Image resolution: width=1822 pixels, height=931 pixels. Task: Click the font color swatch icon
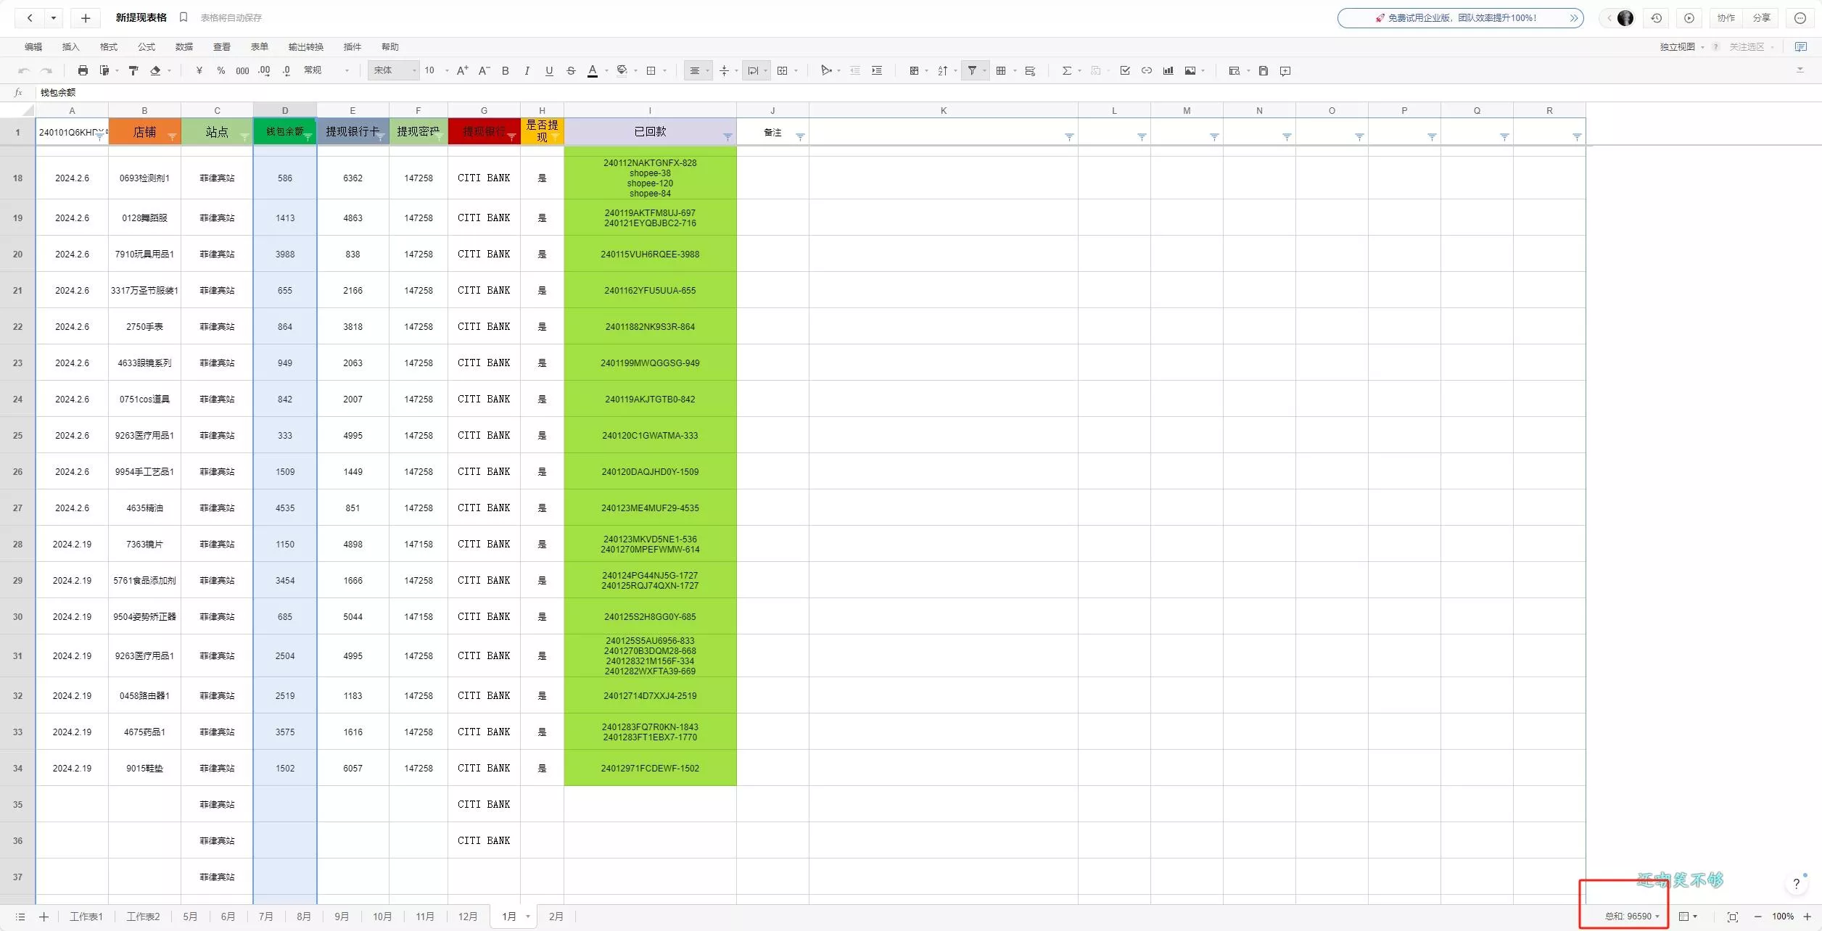tap(593, 70)
